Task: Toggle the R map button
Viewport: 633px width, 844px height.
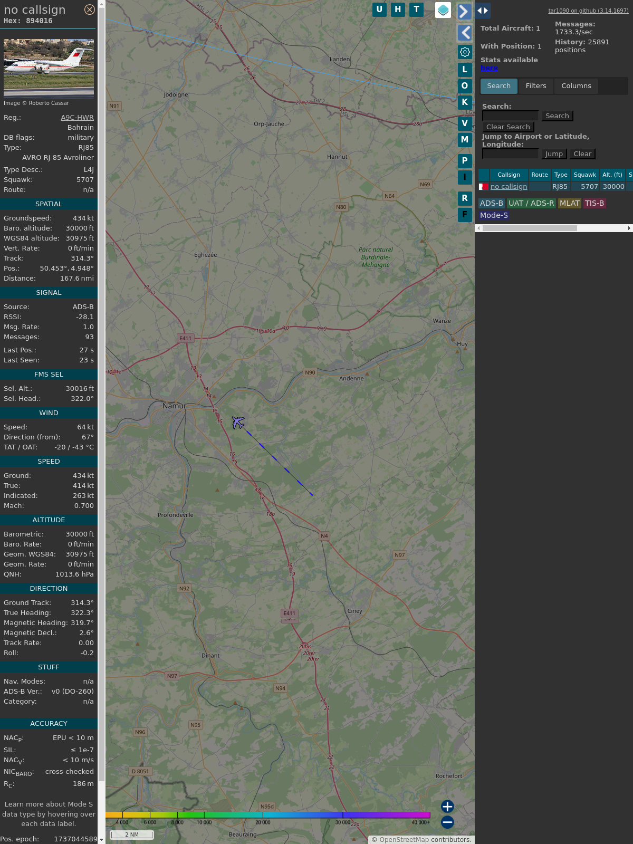Action: click(x=465, y=198)
